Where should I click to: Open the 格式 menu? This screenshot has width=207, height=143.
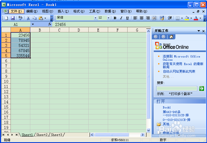point(79,11)
